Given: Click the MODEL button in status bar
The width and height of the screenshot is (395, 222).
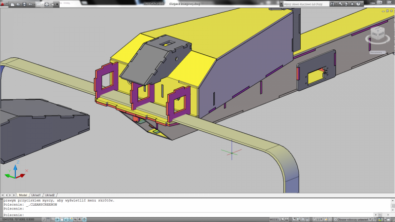Looking at the screenshot, I should tap(275, 219).
